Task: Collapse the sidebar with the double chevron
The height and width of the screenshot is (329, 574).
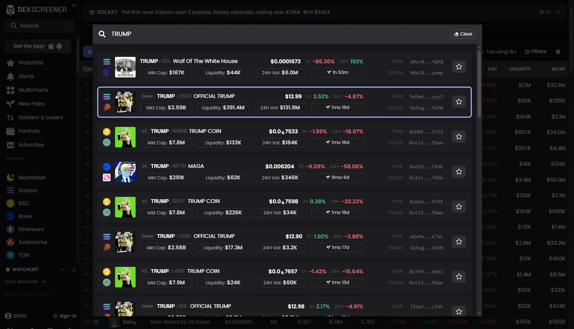Action: click(74, 5)
